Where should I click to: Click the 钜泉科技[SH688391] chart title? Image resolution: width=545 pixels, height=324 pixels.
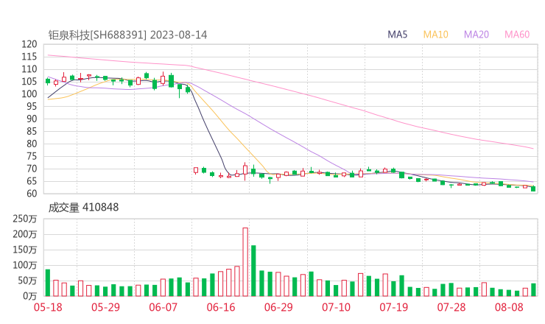[x=97, y=34]
